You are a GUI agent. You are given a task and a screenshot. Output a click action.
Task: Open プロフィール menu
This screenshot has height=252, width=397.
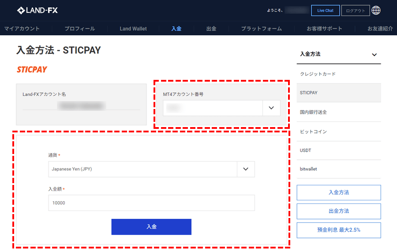(80, 29)
